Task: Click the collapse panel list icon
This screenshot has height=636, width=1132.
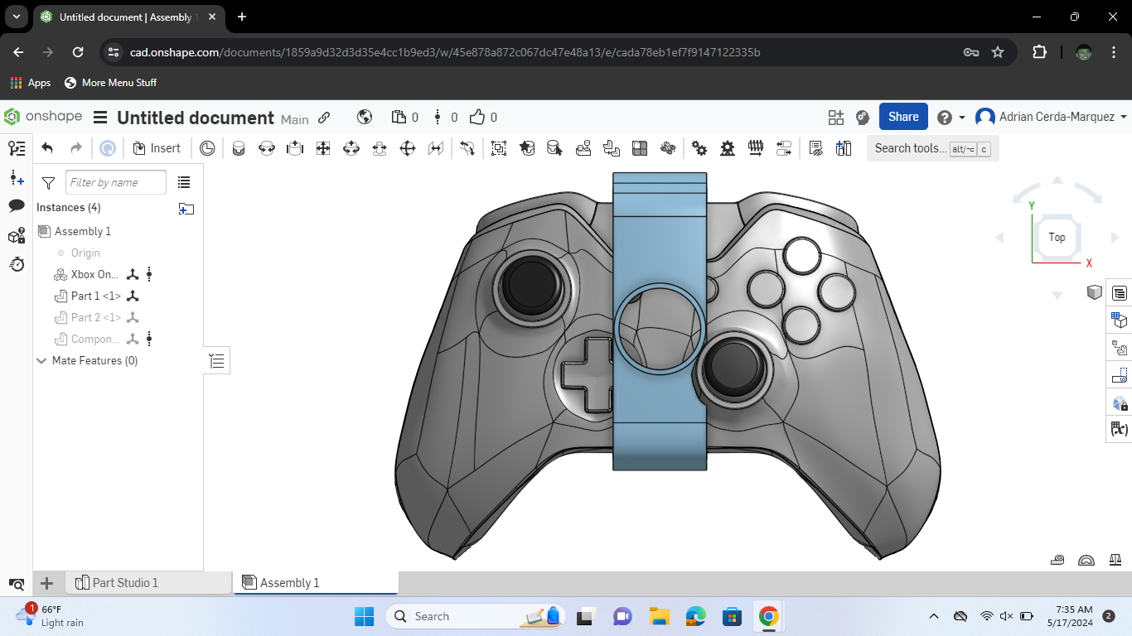Action: point(217,360)
